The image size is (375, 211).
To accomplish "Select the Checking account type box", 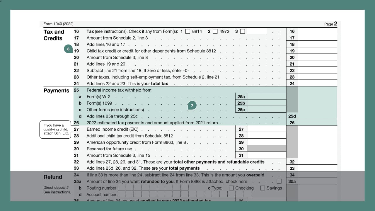I will [231, 188].
